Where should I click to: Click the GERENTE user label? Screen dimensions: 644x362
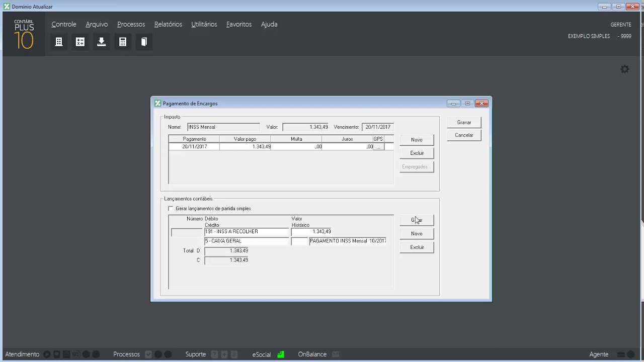pos(621,25)
